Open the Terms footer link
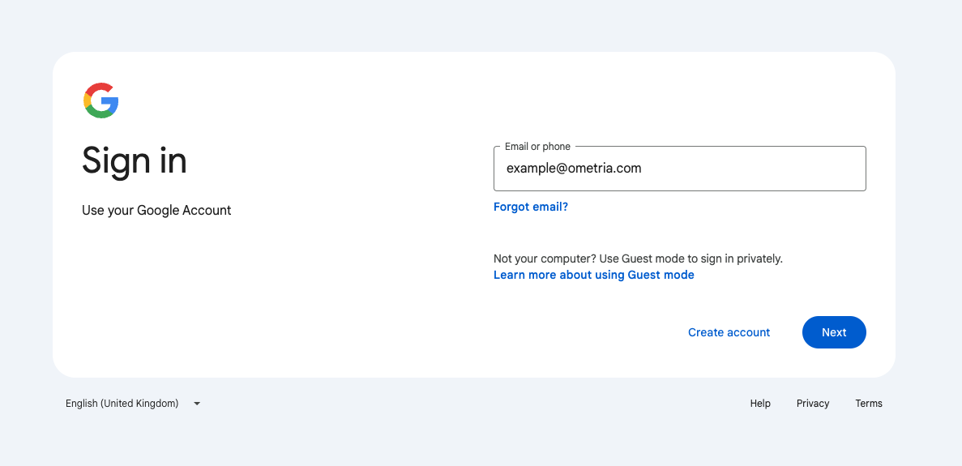962x466 pixels. (x=869, y=404)
